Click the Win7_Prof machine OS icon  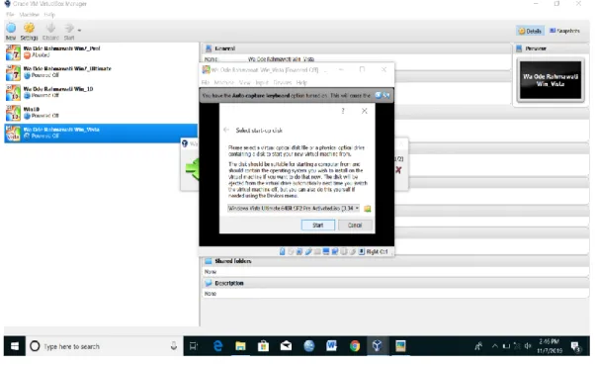point(13,52)
